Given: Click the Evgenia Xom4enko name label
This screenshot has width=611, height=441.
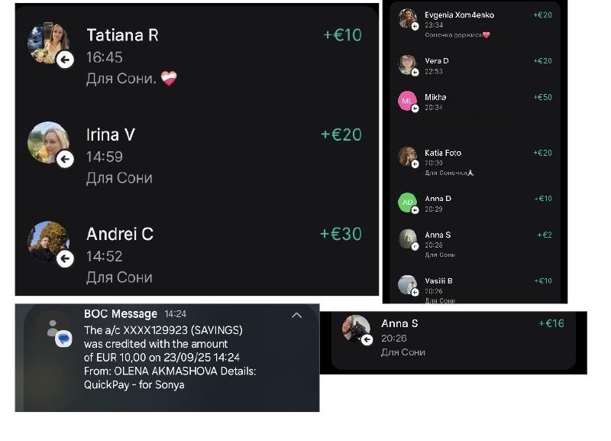Looking at the screenshot, I should pos(460,15).
